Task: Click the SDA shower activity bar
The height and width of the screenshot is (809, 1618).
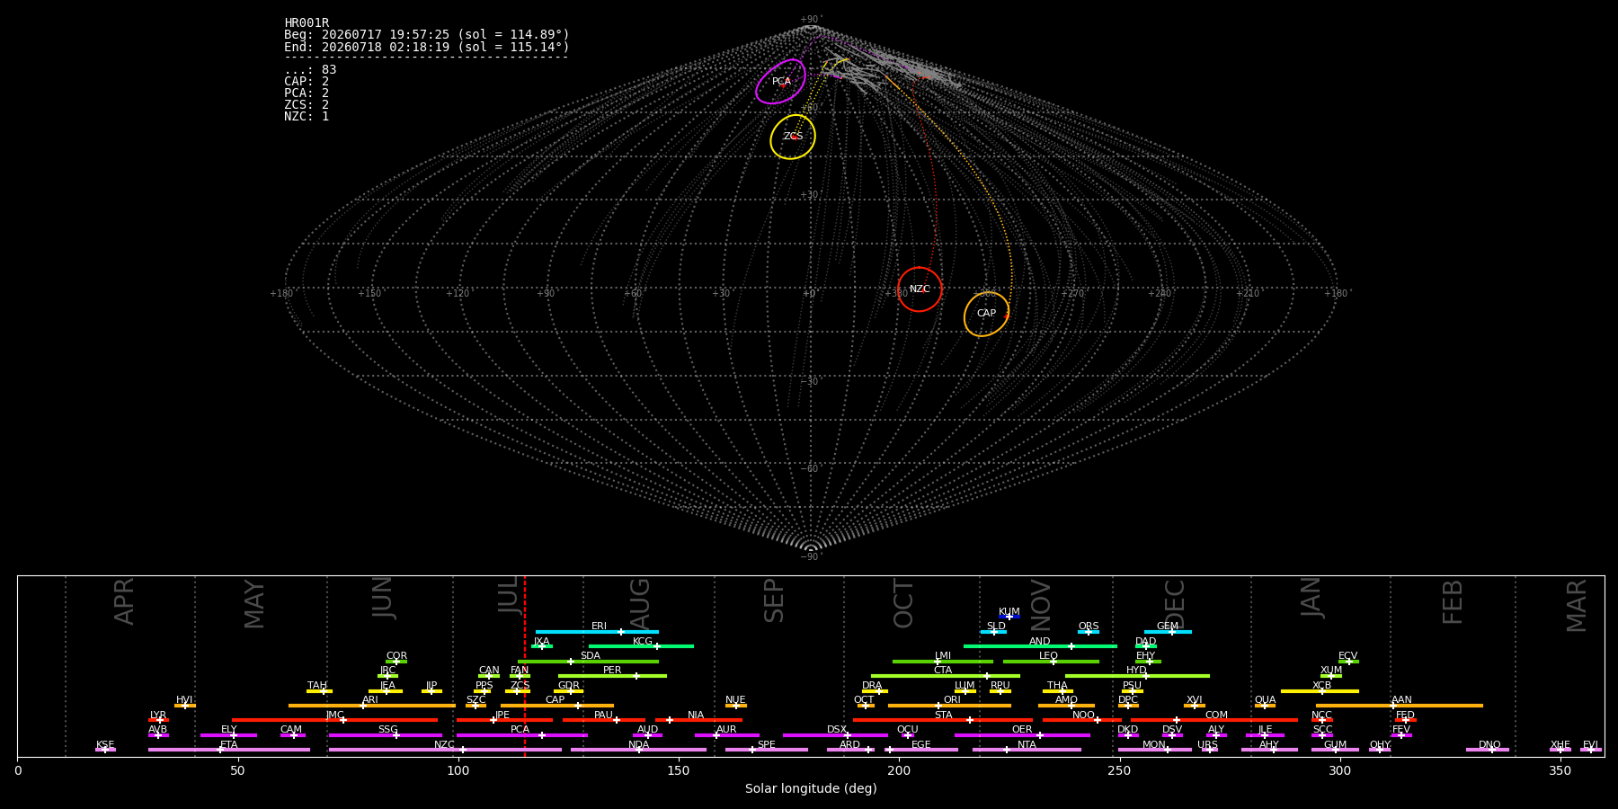Action: click(x=588, y=661)
